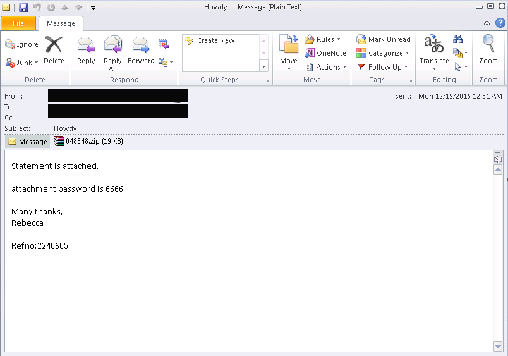Mark this message as Unread
Viewport: 508px width, 356px height.
(x=384, y=39)
